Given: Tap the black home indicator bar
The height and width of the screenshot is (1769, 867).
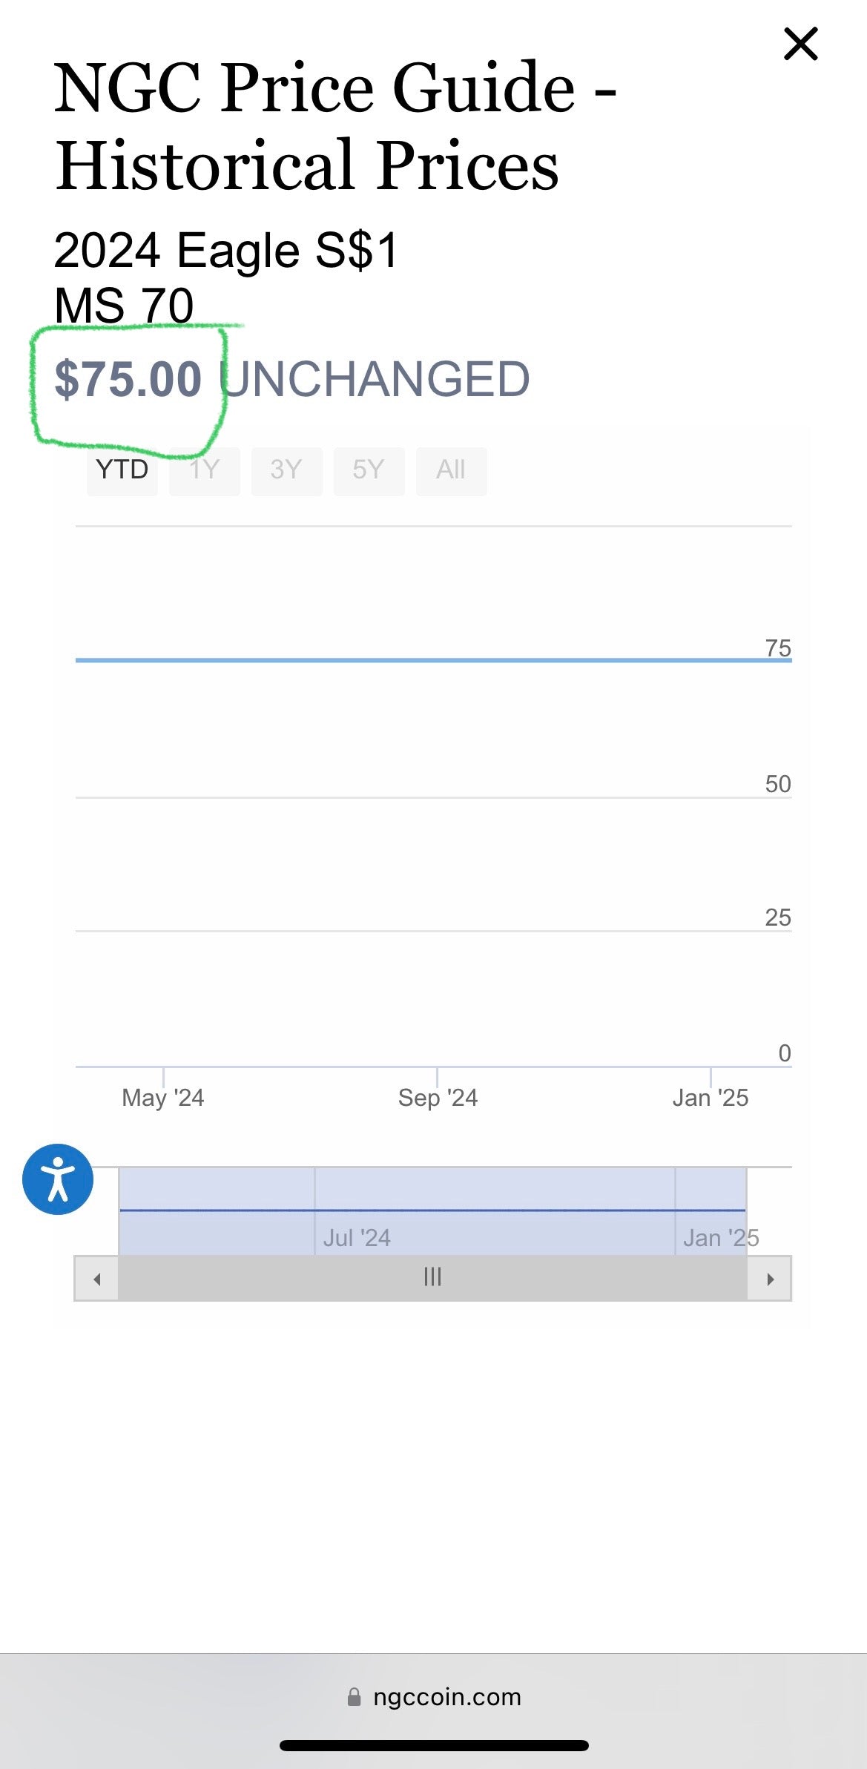Looking at the screenshot, I should pyautogui.click(x=434, y=1746).
